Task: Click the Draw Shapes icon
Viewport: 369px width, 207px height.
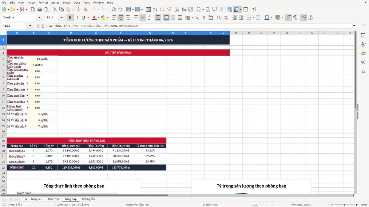Action: point(254,10)
